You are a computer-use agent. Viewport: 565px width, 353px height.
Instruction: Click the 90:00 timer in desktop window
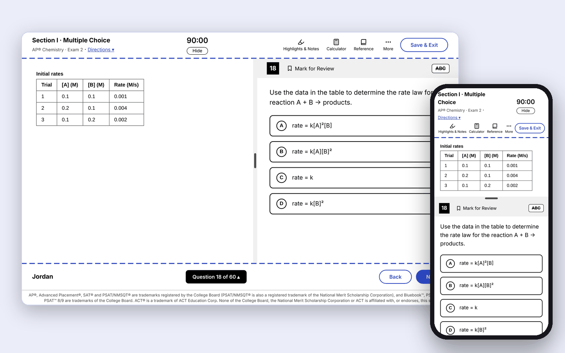[x=197, y=41]
